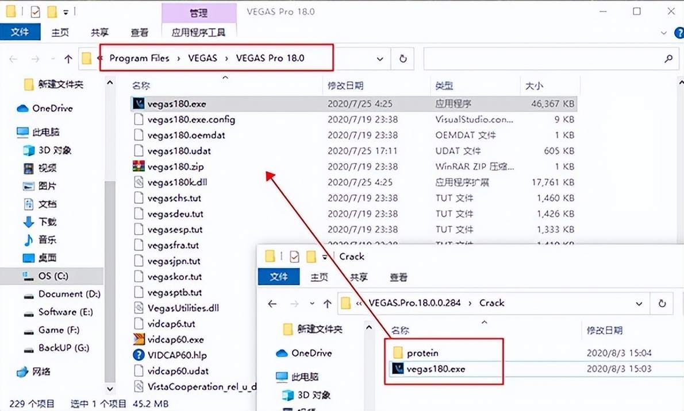Expand the ribbon in main window

663,33
